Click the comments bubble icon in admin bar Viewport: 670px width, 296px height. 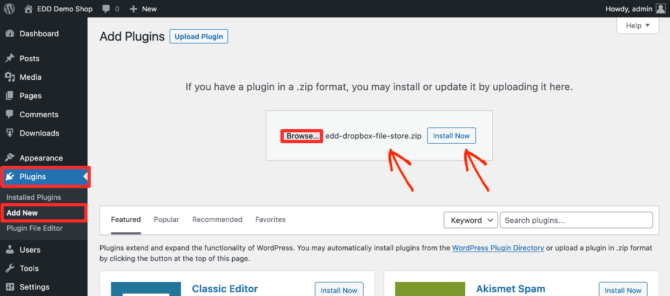(x=106, y=9)
